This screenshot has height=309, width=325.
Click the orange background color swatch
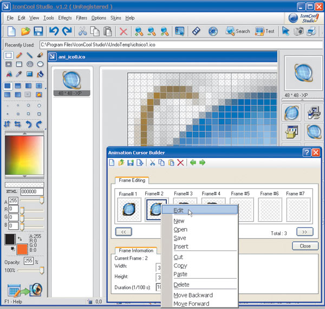point(22,249)
